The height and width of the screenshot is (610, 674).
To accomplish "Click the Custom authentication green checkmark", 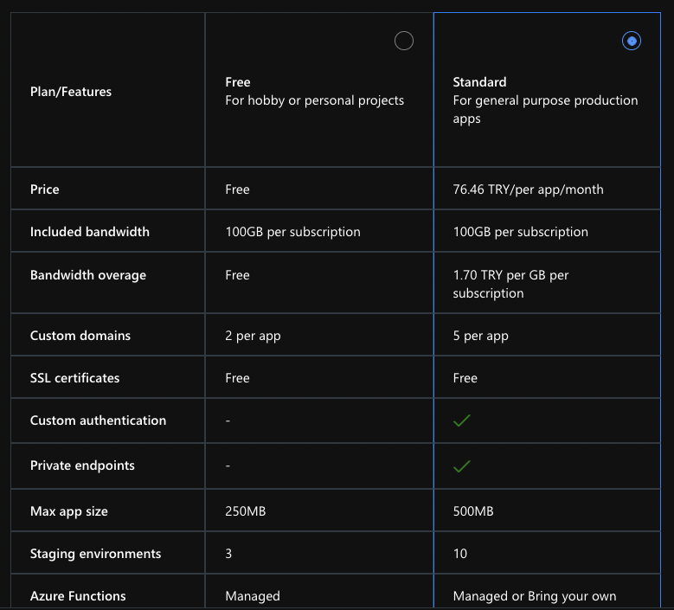I will [462, 421].
